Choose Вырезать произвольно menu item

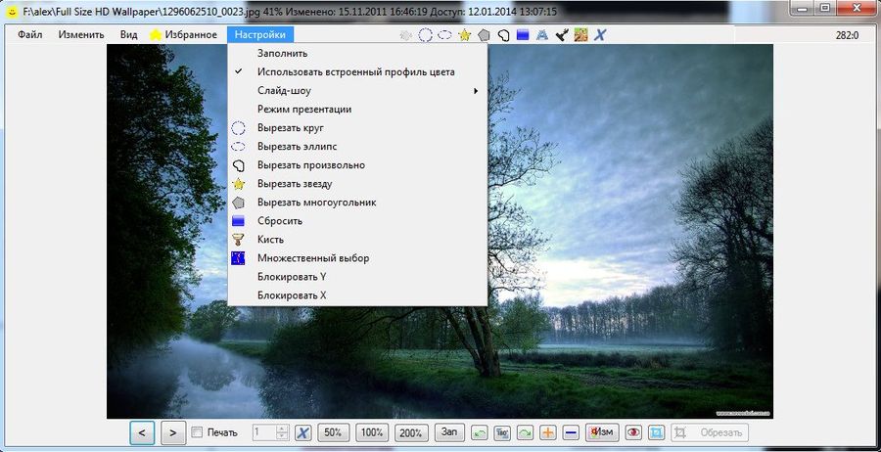[x=356, y=165]
